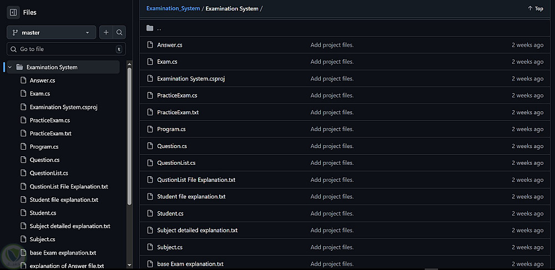Select Question.cs in the sidebar tree
The width and height of the screenshot is (555, 270).
[44, 160]
